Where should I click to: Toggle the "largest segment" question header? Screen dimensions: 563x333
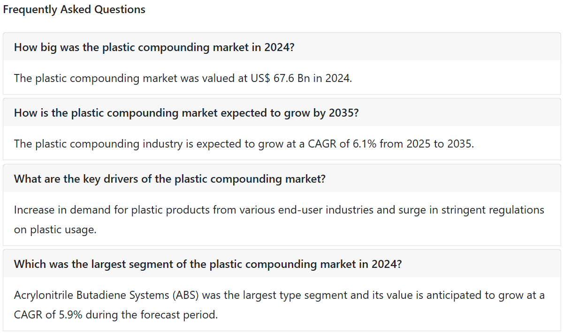click(x=281, y=264)
